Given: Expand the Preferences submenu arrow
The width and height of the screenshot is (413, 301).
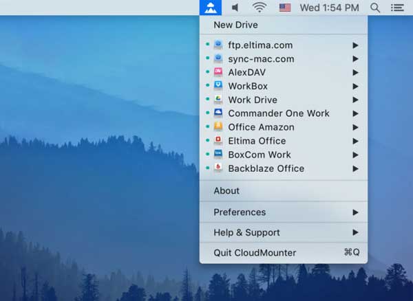Looking at the screenshot, I should (356, 212).
